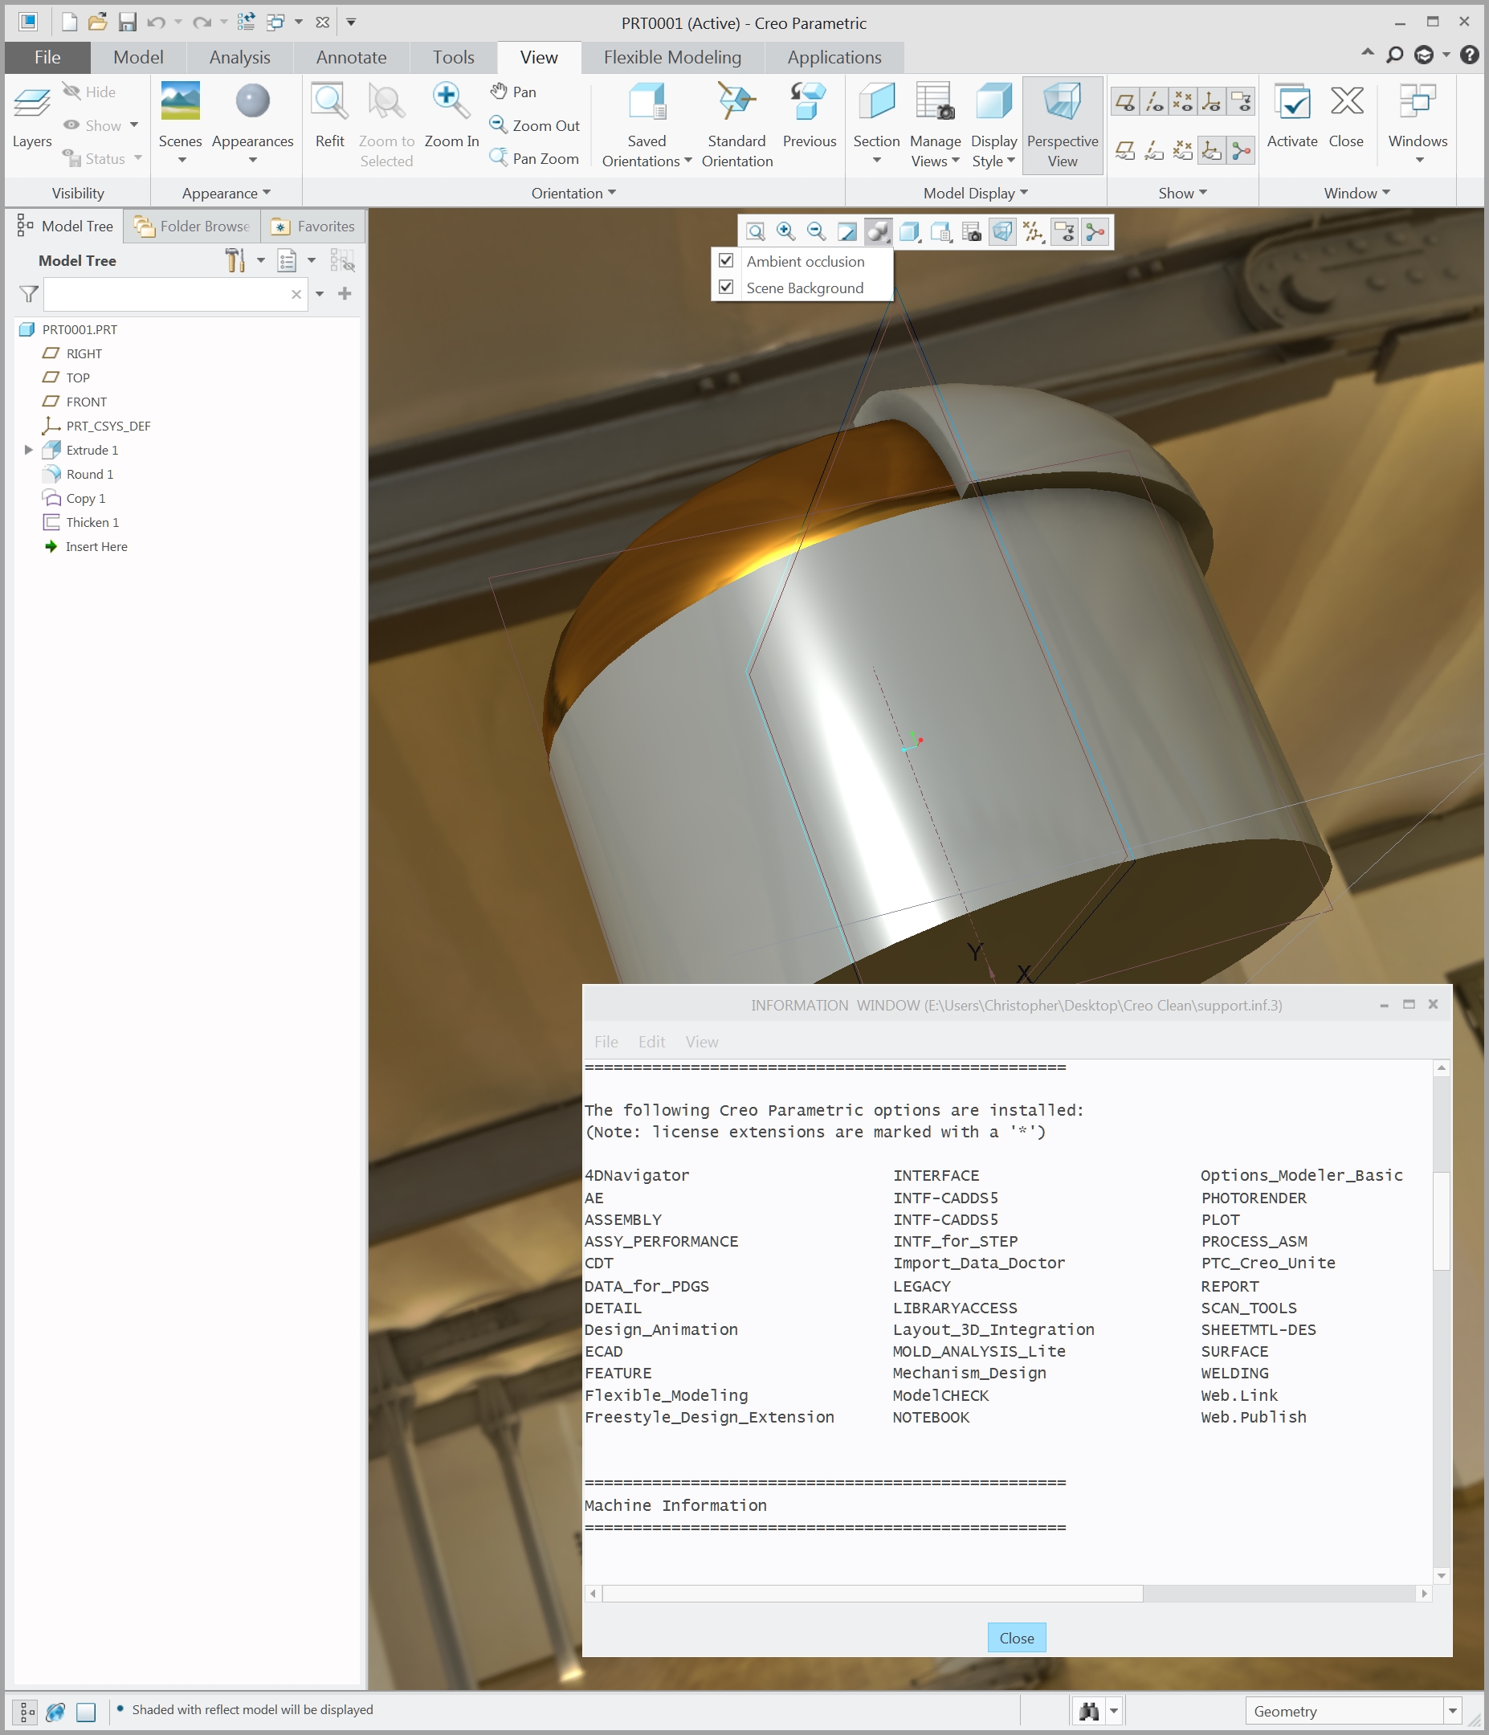Viewport: 1489px width, 1735px height.
Task: Uncheck the Ambient occlusion option
Action: pyautogui.click(x=725, y=260)
